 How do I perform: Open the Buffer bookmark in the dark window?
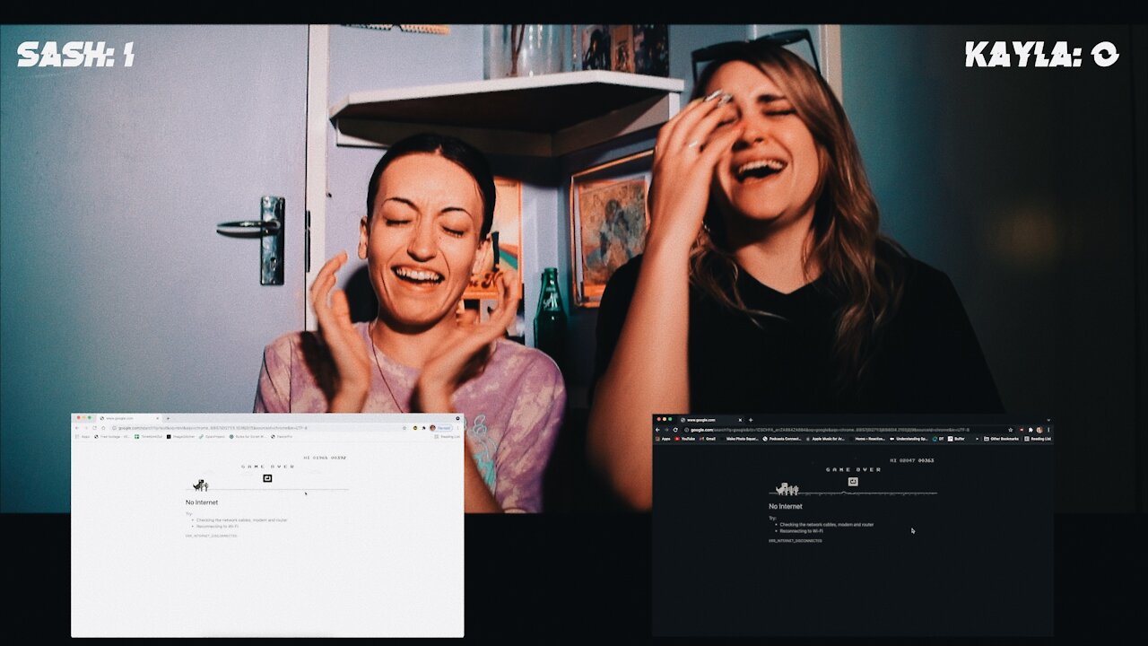[x=957, y=439]
